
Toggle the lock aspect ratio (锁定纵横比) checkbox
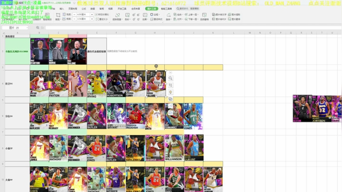tap(96, 15)
